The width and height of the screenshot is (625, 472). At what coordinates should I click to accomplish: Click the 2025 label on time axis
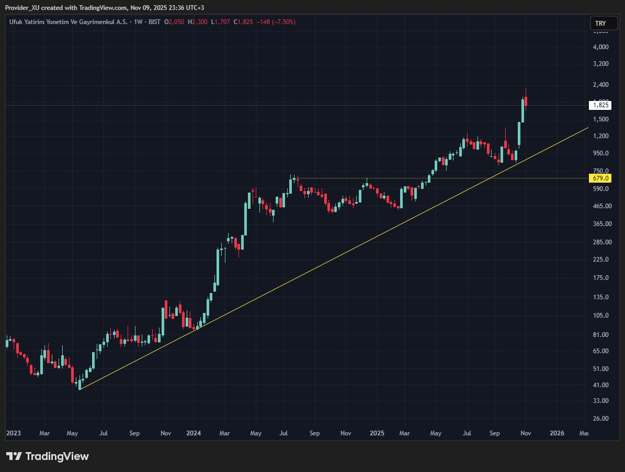coord(377,433)
